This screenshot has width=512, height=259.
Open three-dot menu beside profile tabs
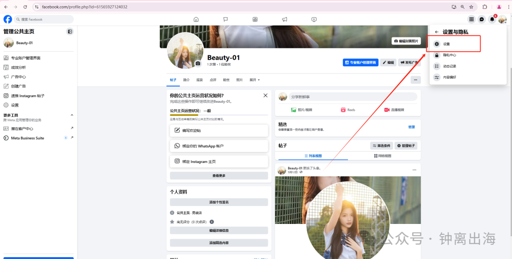[416, 80]
